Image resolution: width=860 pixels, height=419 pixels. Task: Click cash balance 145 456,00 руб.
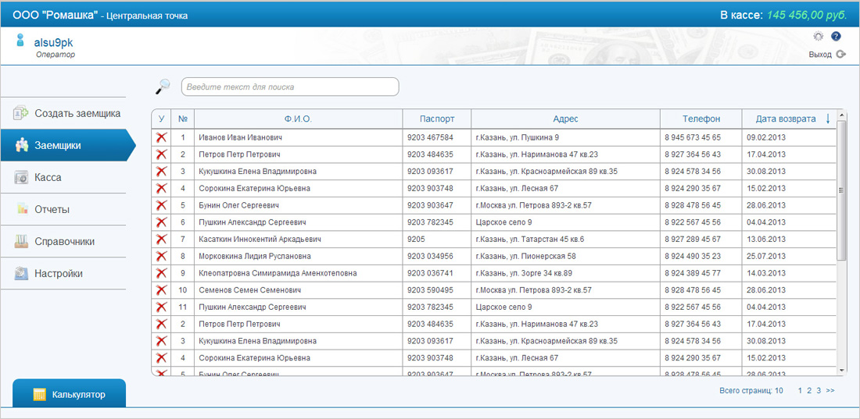[x=807, y=15]
